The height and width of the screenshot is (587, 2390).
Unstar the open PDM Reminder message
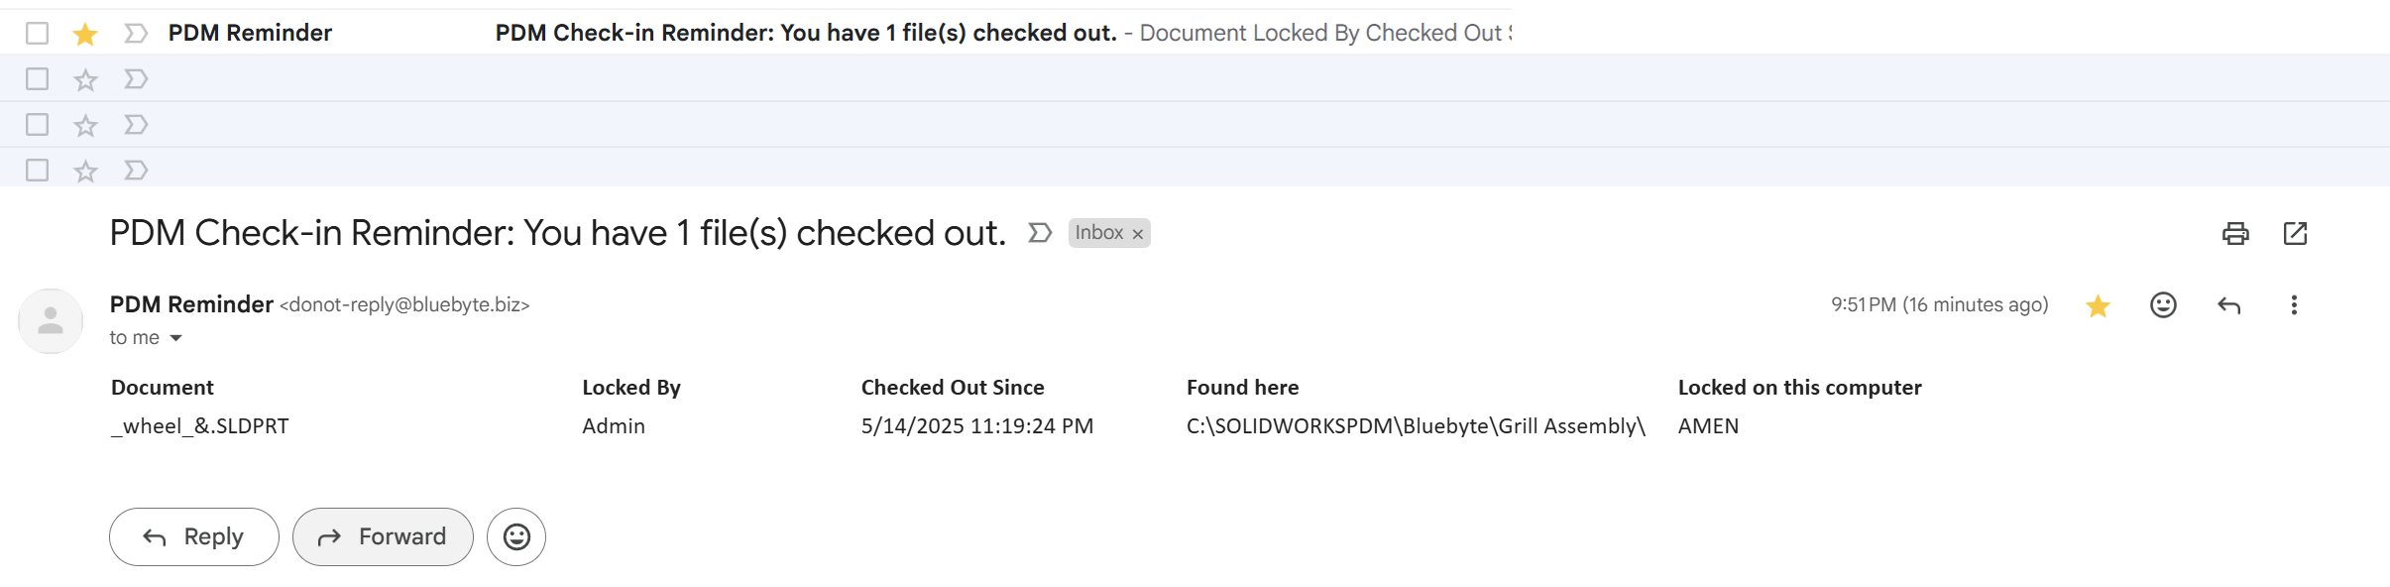2098,305
